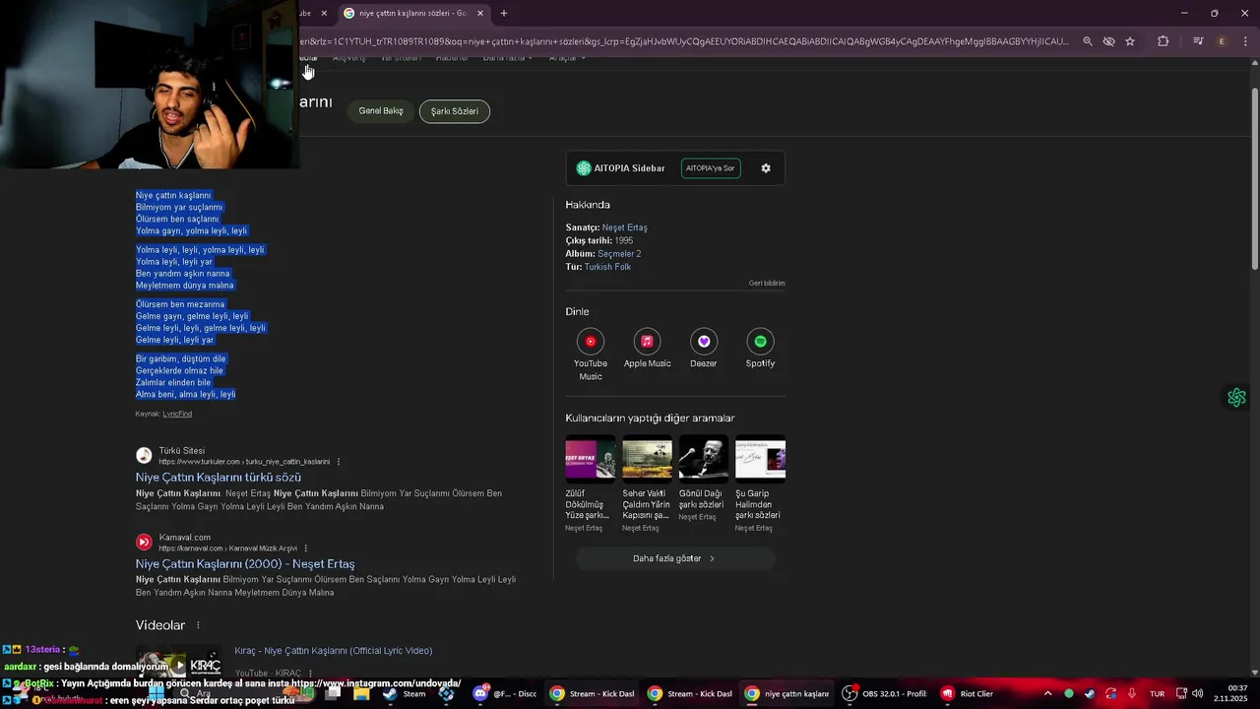This screenshot has height=709, width=1260.
Task: Click the address bar URL field
Action: click(684, 41)
